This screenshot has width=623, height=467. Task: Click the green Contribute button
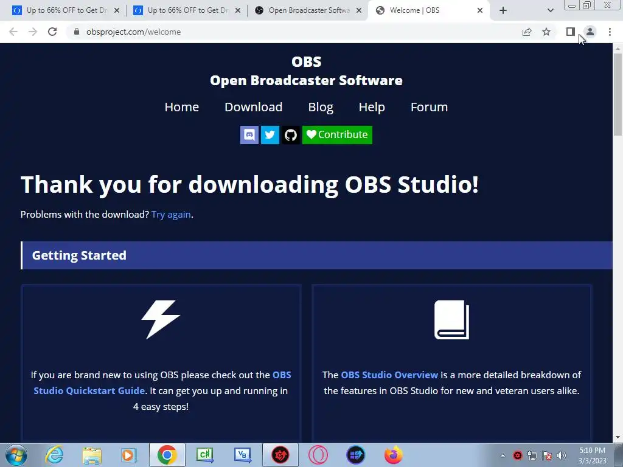pos(337,135)
